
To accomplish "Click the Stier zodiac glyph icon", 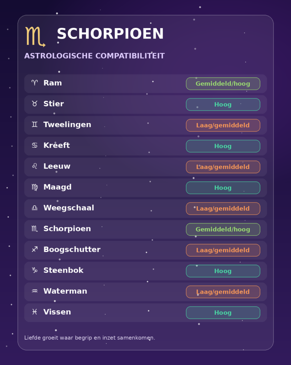I will pos(34,104).
